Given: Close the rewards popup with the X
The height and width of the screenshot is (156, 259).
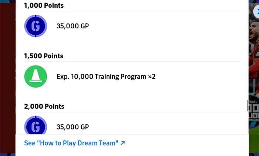Looking at the screenshot, I should coord(256,11).
